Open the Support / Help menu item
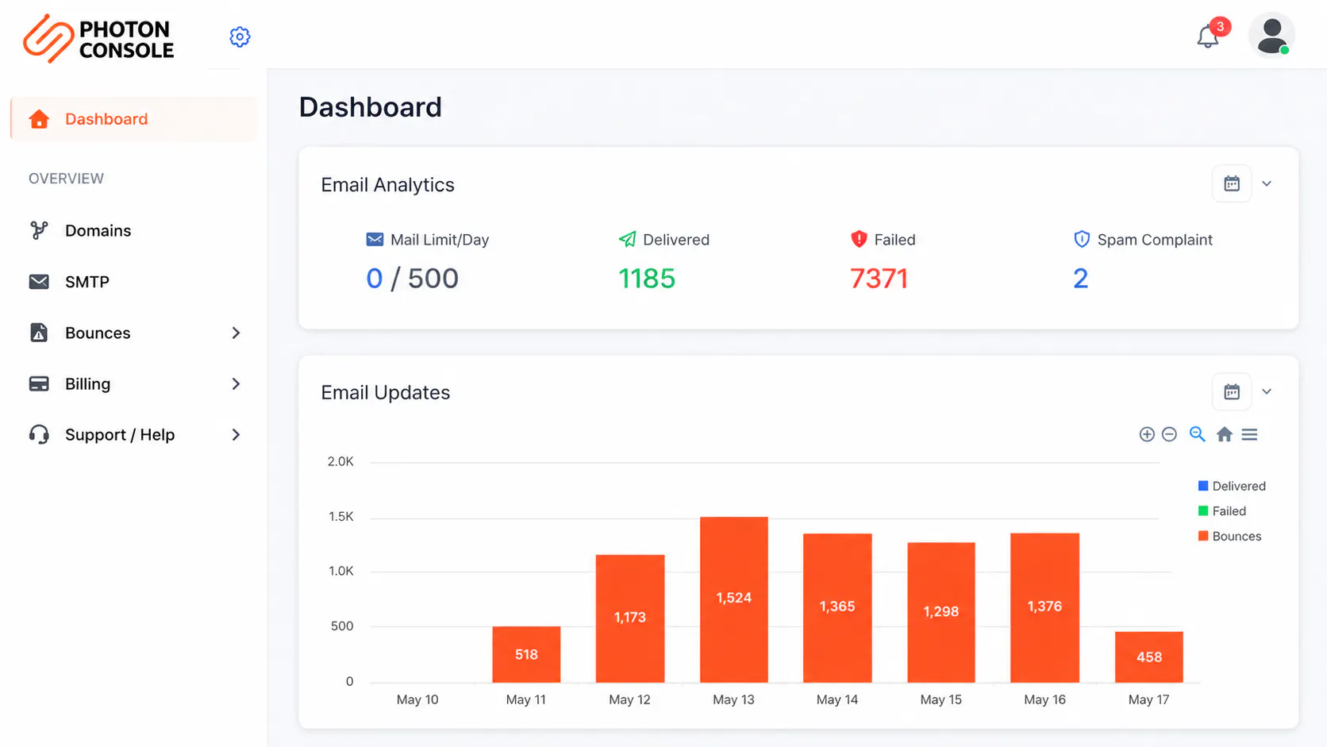 pyautogui.click(x=133, y=435)
